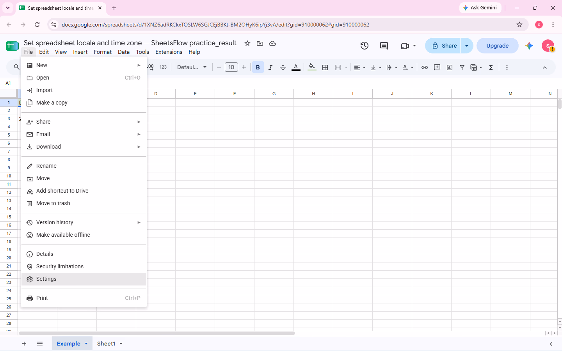Toggle bold formatting button
Screen dimensions: 562x351
258,67
